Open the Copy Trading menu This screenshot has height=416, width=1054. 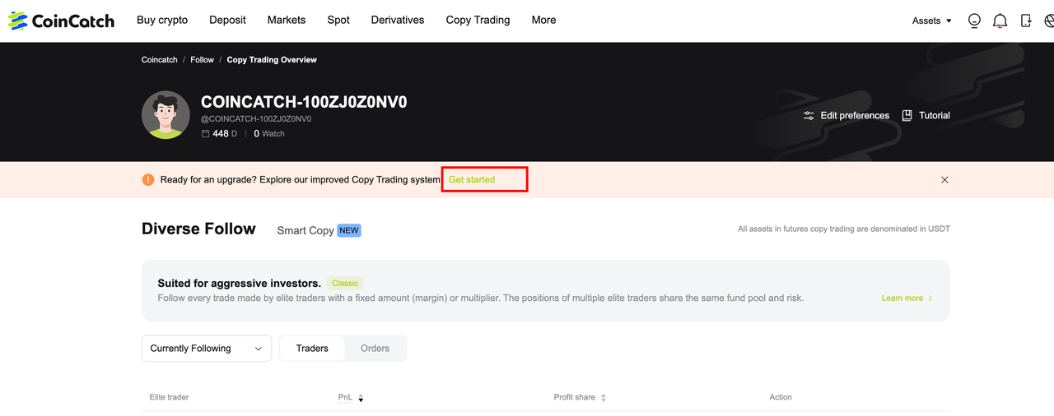coord(478,20)
